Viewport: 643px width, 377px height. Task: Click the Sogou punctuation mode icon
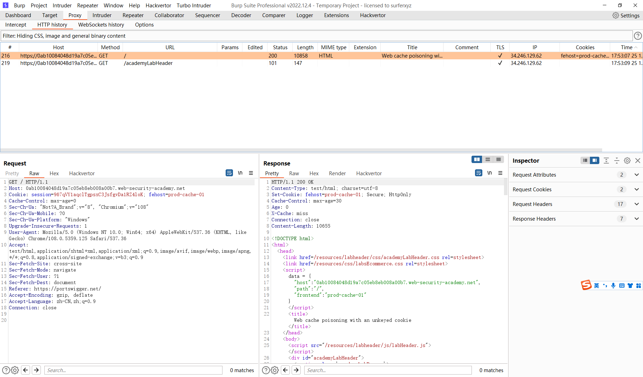tap(605, 286)
